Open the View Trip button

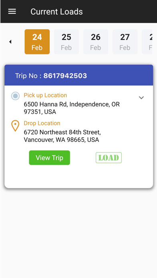tap(49, 158)
